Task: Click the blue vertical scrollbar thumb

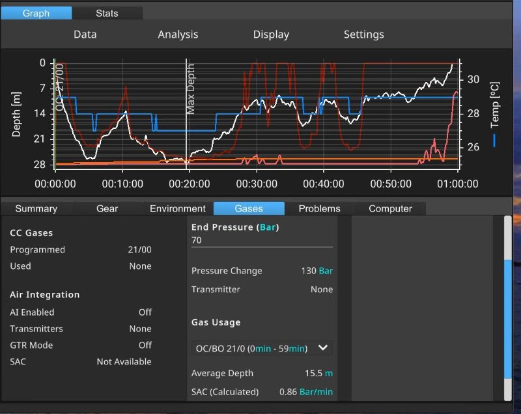Action: point(508,318)
